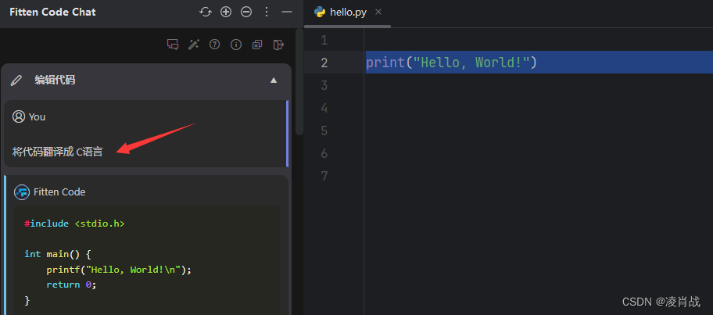This screenshot has height=315, width=713.
Task: Open the help question mark icon
Action: click(215, 44)
